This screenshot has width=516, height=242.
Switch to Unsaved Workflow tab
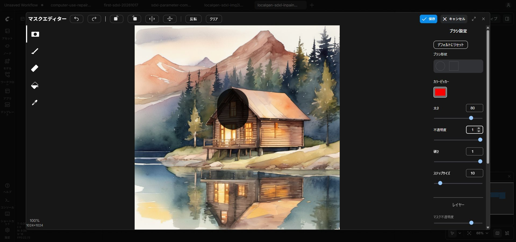tap(21, 5)
